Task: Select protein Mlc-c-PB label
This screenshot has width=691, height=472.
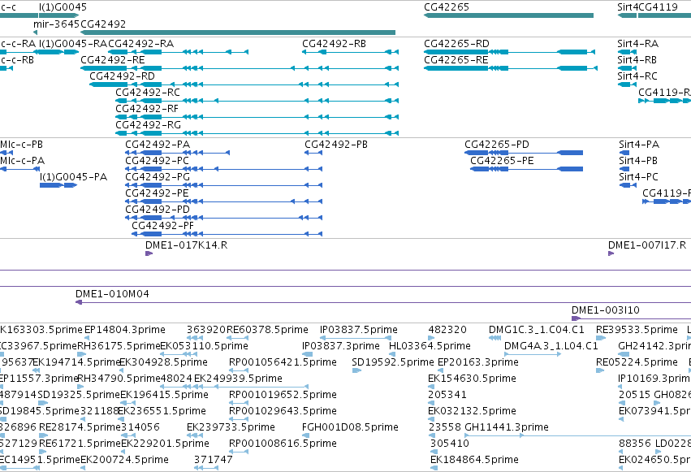Action: point(22,145)
